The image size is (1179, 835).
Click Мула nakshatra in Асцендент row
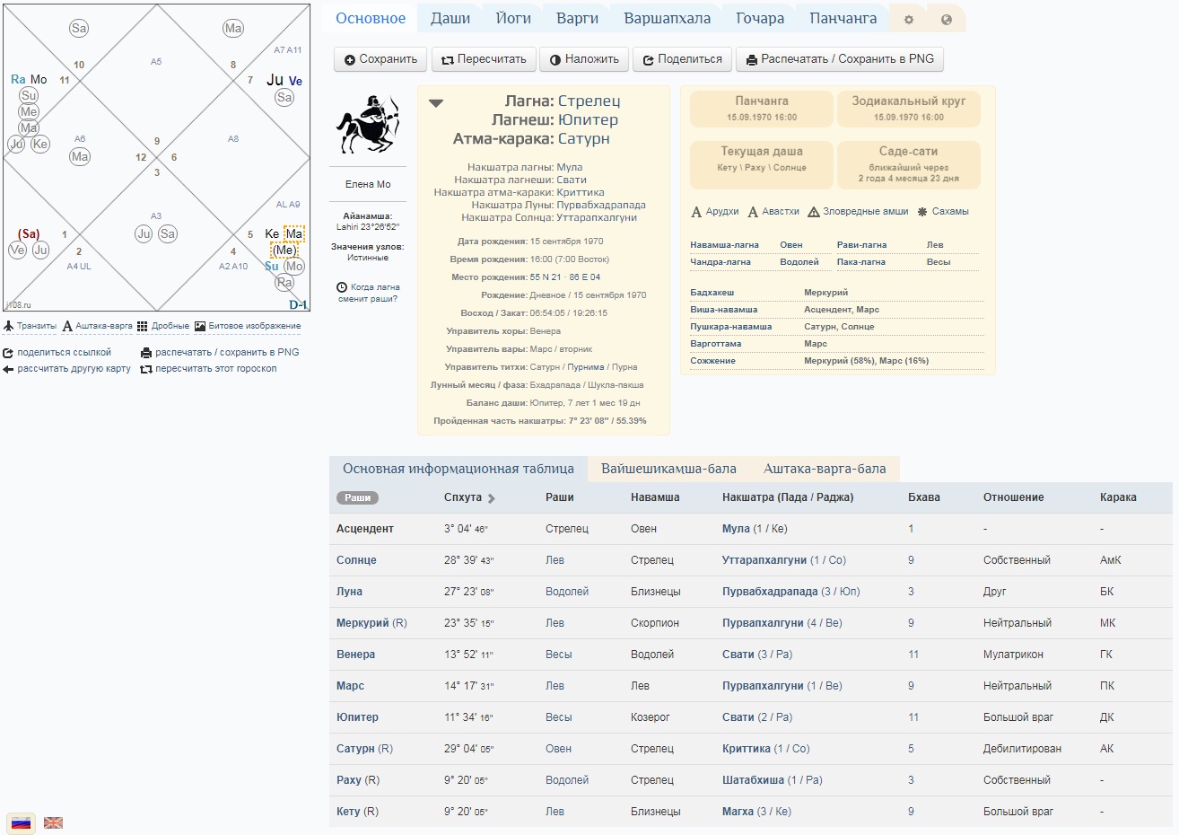click(x=736, y=529)
